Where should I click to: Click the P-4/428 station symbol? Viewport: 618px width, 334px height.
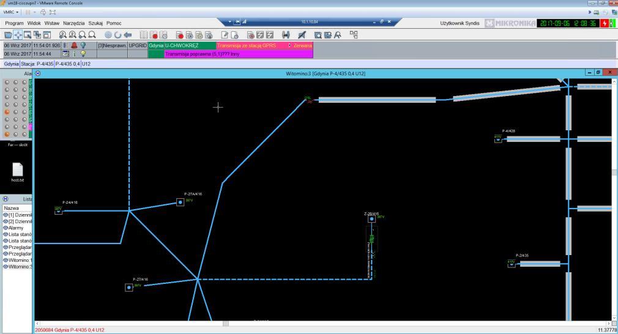[x=498, y=139]
